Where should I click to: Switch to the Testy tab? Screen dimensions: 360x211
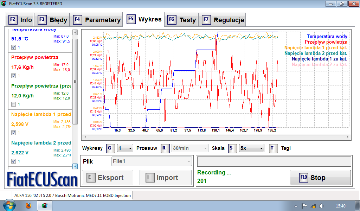pos(181,20)
